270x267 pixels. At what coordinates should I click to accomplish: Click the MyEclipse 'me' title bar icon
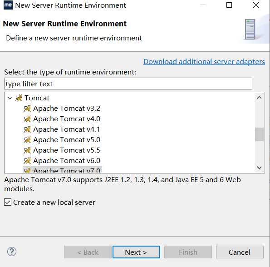[x=8, y=5]
